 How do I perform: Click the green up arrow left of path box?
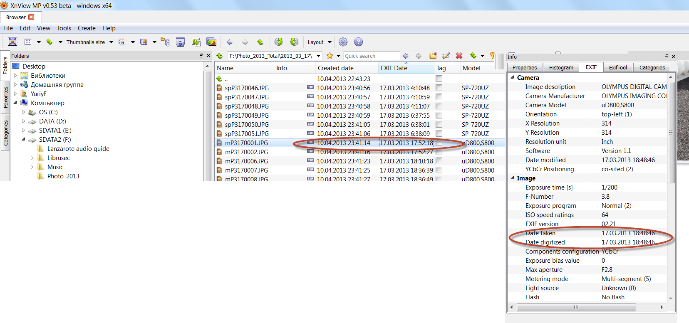[x=220, y=56]
